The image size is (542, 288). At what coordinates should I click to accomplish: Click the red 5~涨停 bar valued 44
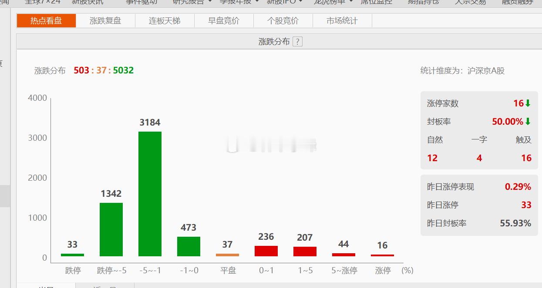tap(343, 255)
